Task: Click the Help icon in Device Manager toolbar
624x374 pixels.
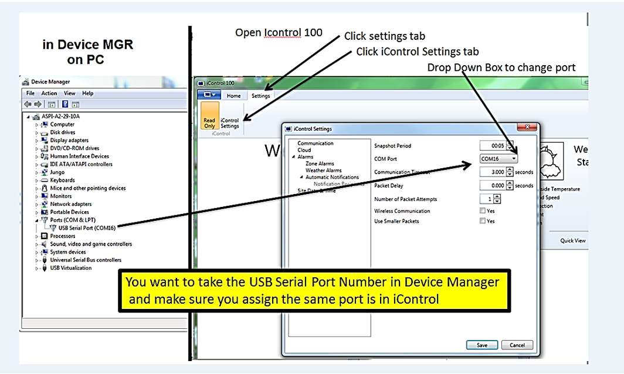Action: coord(65,104)
